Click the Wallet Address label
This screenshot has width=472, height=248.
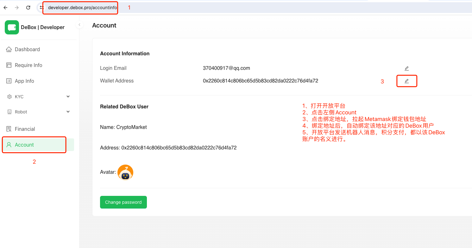tap(117, 81)
